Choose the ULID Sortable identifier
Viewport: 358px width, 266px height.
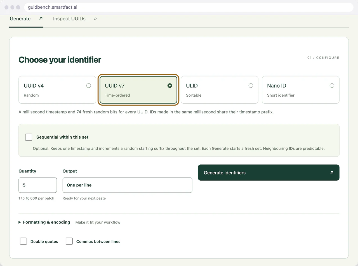click(x=220, y=90)
